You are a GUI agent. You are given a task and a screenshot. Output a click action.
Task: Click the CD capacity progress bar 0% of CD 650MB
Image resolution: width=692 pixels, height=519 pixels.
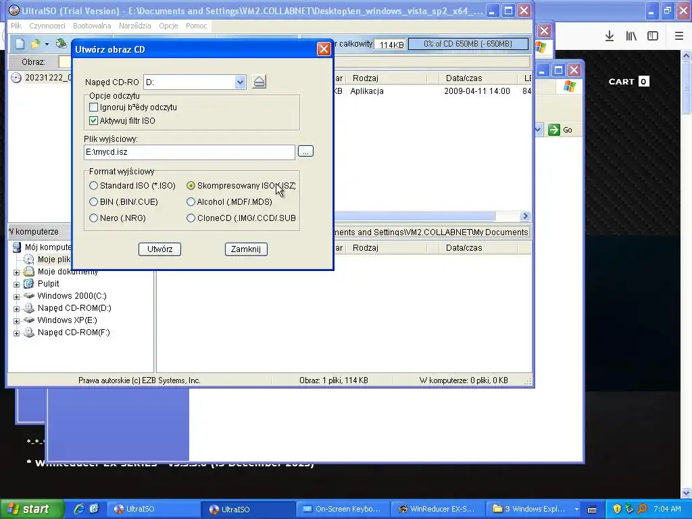coord(468,44)
